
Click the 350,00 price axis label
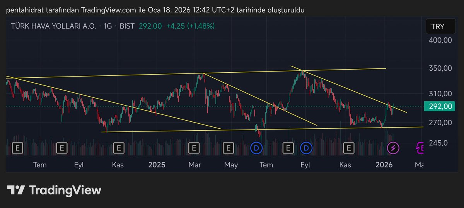(440, 68)
